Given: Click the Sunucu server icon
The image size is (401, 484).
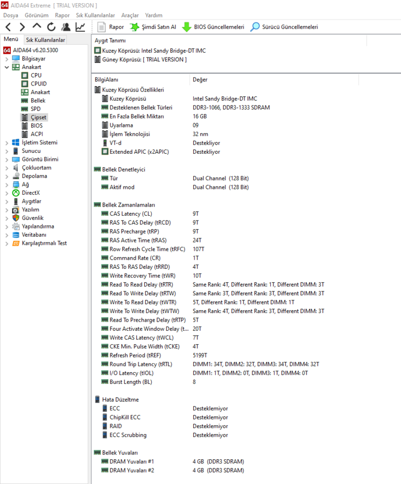Looking at the screenshot, I should [x=16, y=151].
